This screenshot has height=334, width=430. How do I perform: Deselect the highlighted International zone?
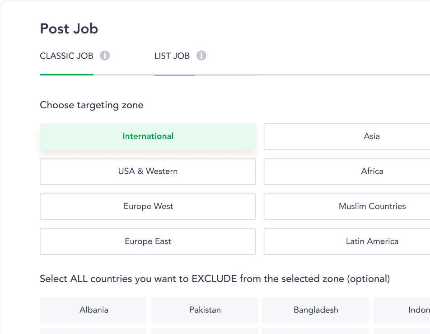click(x=148, y=136)
